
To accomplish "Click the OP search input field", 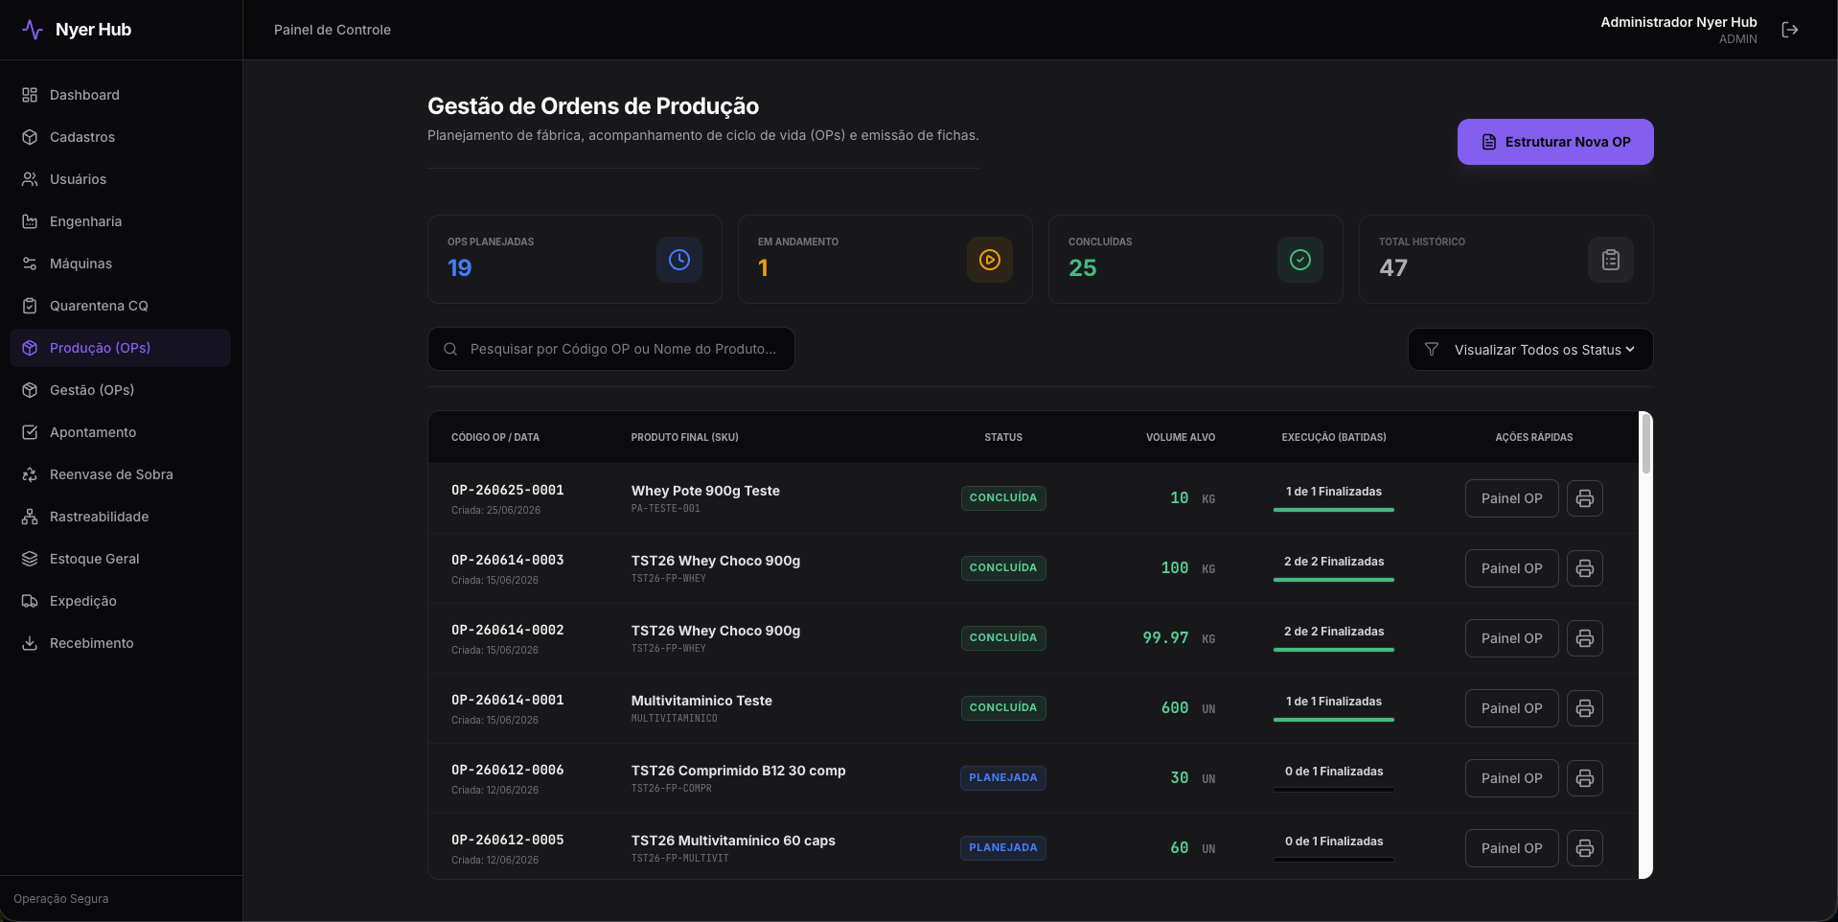I will [x=610, y=349].
